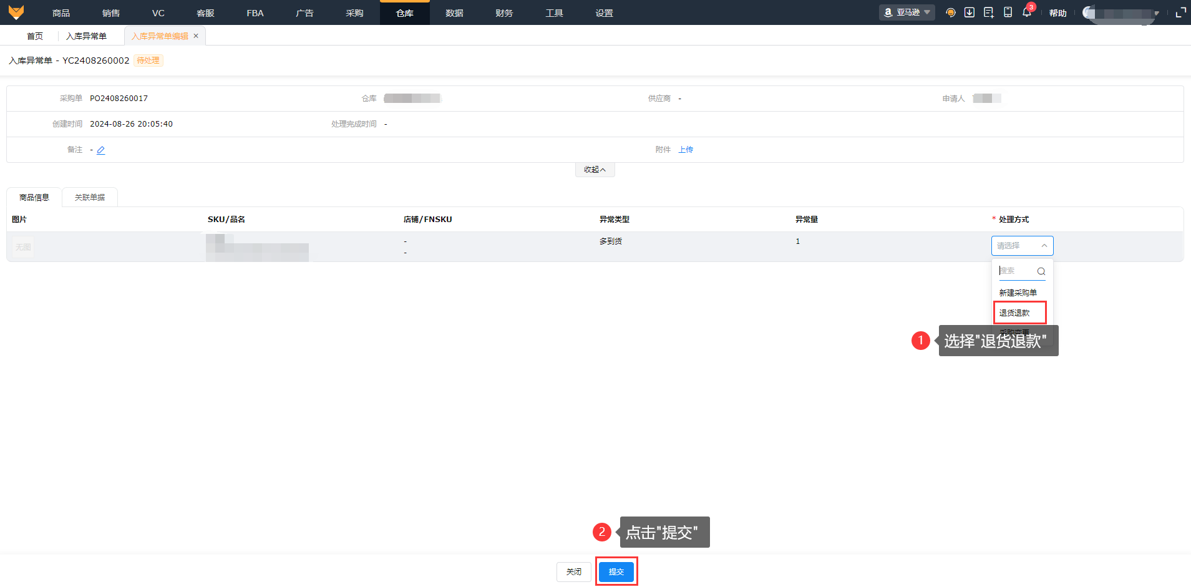Open the customer service headset icon
The width and height of the screenshot is (1191, 587).
pyautogui.click(x=951, y=12)
